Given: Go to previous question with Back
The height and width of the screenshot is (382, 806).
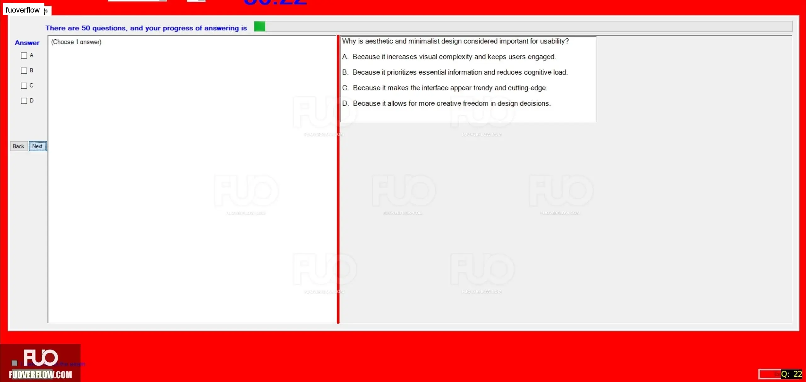Looking at the screenshot, I should pyautogui.click(x=19, y=146).
